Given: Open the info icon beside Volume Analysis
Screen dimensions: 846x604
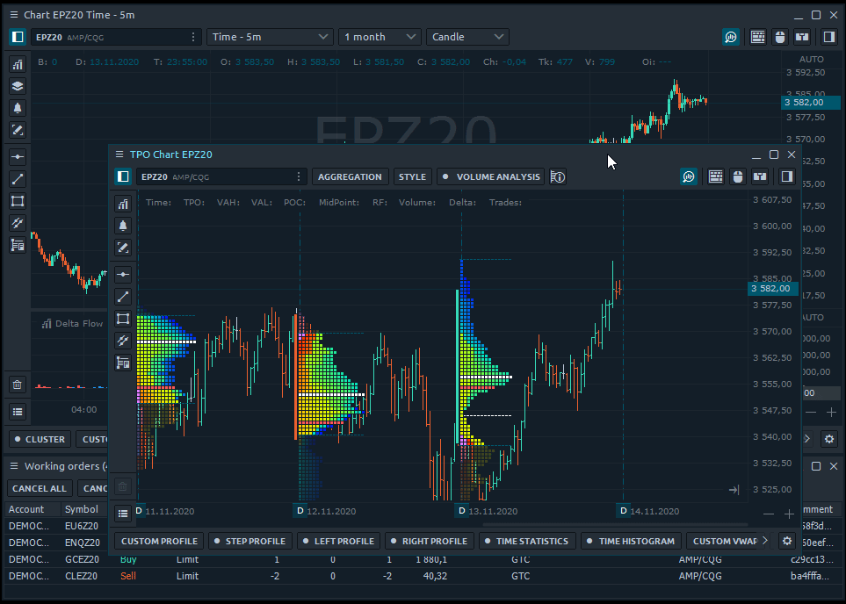Looking at the screenshot, I should [x=557, y=176].
